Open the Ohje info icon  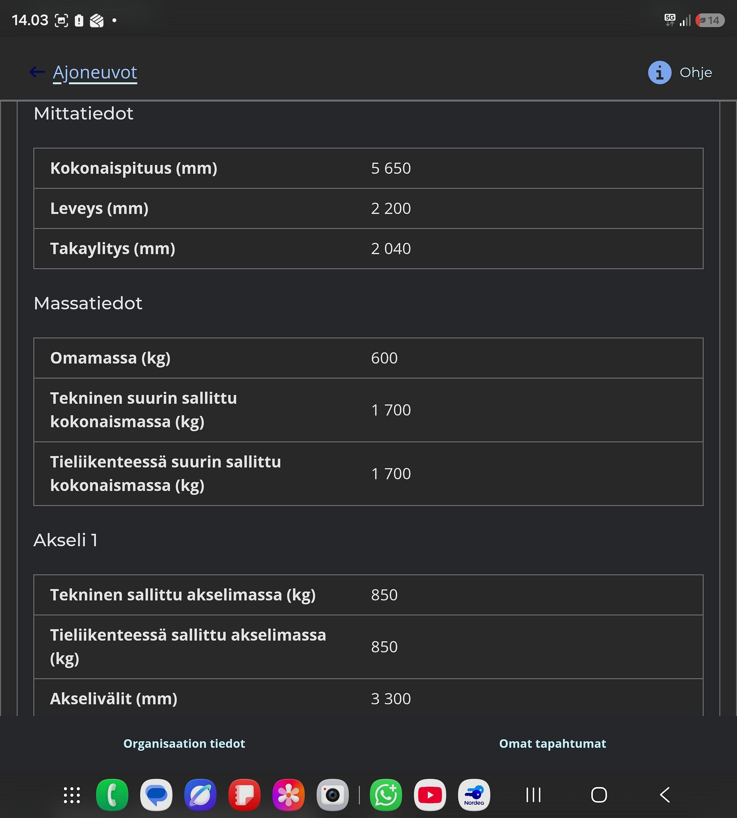(660, 72)
